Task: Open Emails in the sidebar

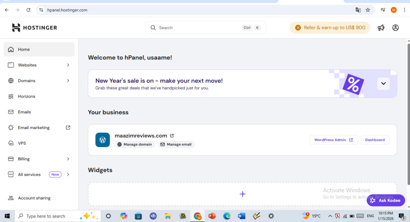Action: pyautogui.click(x=39, y=112)
